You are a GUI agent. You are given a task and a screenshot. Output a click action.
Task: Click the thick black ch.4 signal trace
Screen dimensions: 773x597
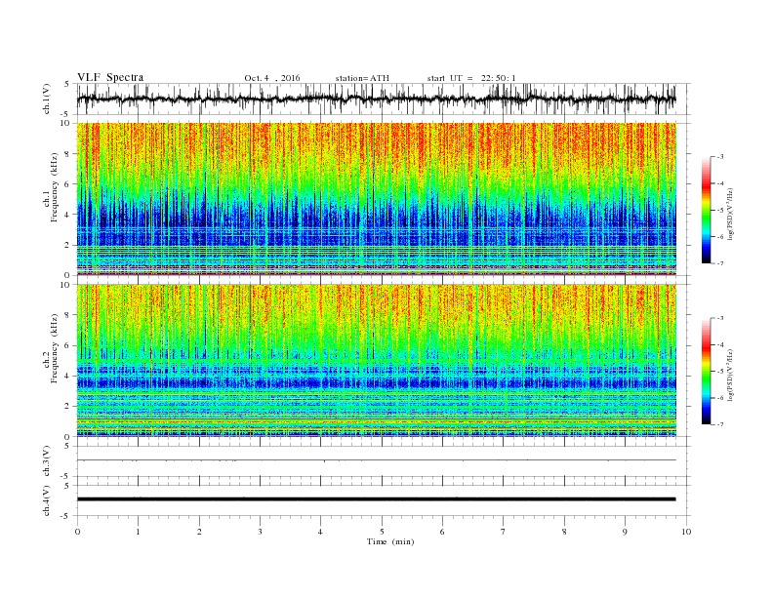(377, 499)
